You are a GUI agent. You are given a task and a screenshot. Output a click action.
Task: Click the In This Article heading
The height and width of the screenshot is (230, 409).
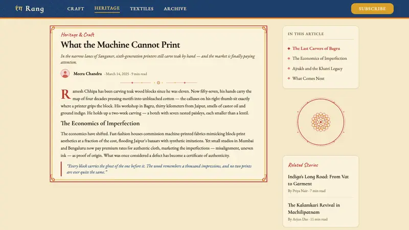coord(306,34)
